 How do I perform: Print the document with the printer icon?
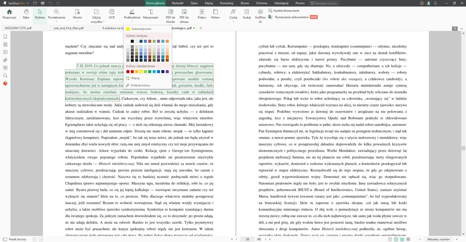click(43, 3)
